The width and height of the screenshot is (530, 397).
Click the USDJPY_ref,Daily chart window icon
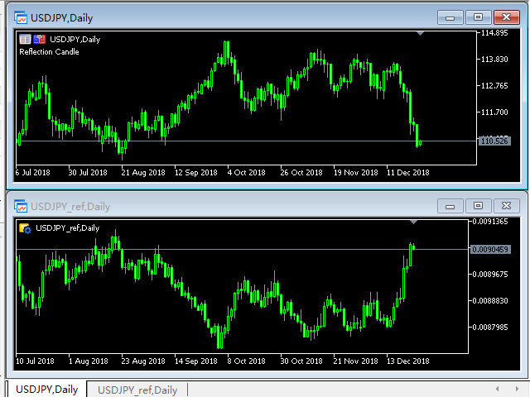(x=21, y=206)
